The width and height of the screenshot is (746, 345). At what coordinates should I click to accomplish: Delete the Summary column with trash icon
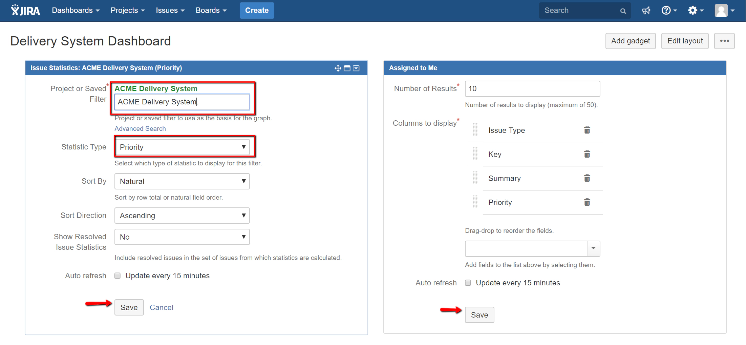click(x=587, y=178)
